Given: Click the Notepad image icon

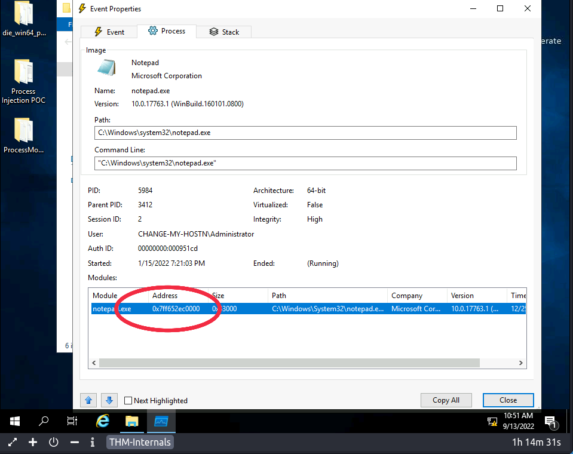Looking at the screenshot, I should pos(106,69).
